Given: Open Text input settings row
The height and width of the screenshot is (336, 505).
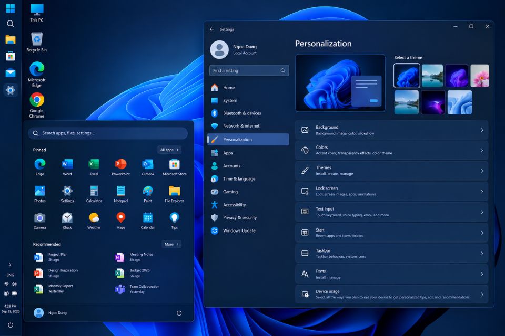Looking at the screenshot, I should click(x=391, y=212).
